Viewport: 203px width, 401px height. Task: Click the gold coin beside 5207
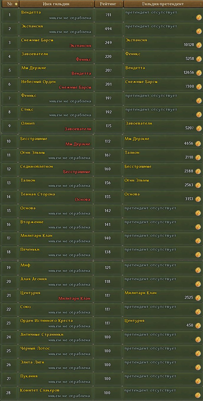[199, 128]
